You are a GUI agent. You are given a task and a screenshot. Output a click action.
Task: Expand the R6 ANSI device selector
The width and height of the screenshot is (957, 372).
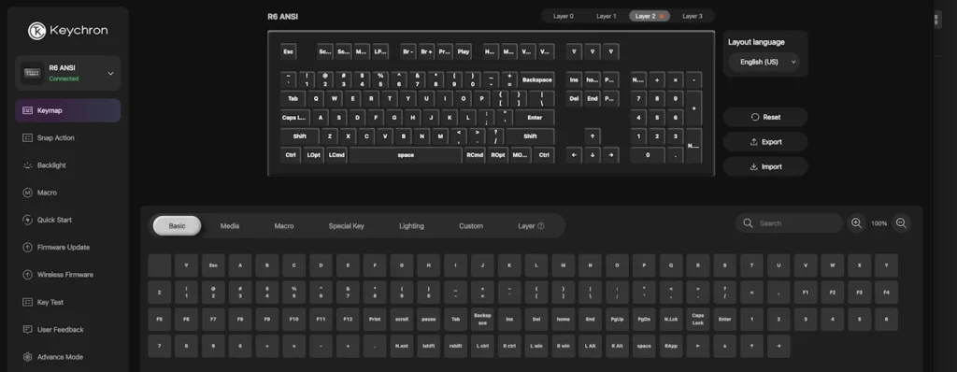(67, 73)
